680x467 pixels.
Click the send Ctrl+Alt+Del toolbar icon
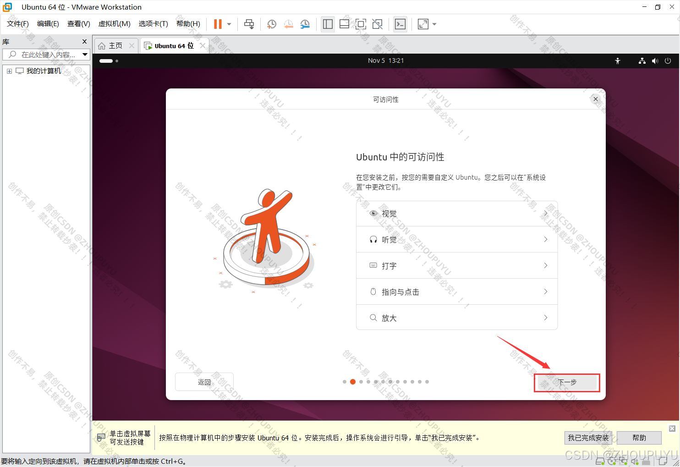(x=249, y=24)
